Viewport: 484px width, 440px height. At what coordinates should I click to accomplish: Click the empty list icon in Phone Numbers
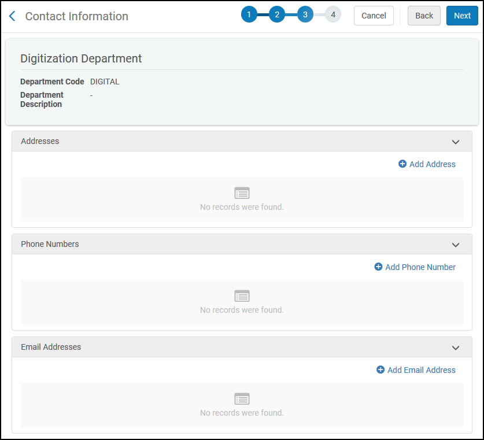coord(242,296)
